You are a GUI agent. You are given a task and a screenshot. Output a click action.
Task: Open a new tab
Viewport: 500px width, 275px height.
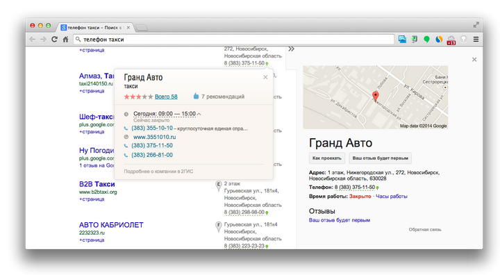tap(141, 28)
